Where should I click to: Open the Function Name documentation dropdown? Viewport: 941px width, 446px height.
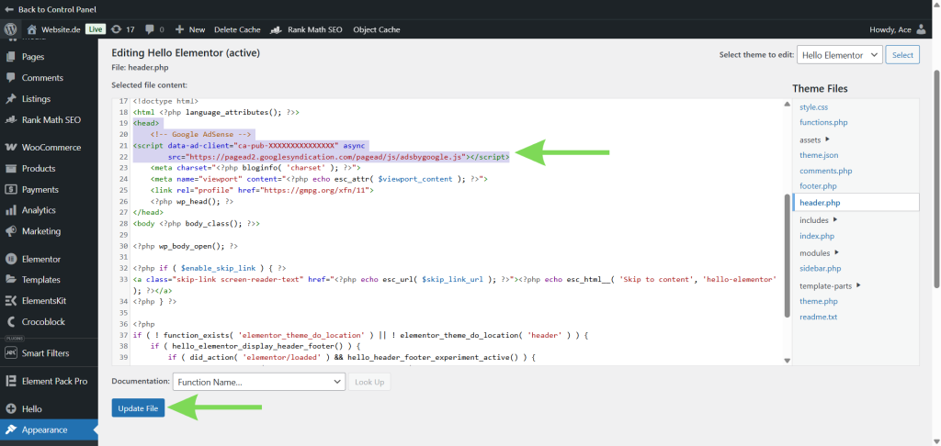[258, 382]
